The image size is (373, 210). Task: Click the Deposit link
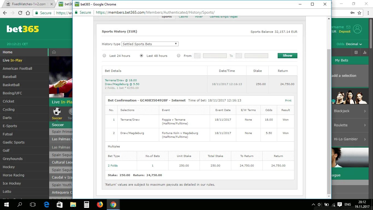tap(345, 32)
